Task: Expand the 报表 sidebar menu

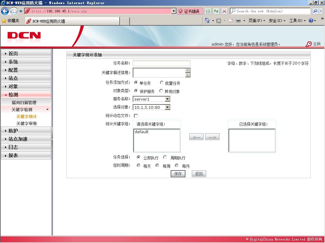Action: coord(26,155)
